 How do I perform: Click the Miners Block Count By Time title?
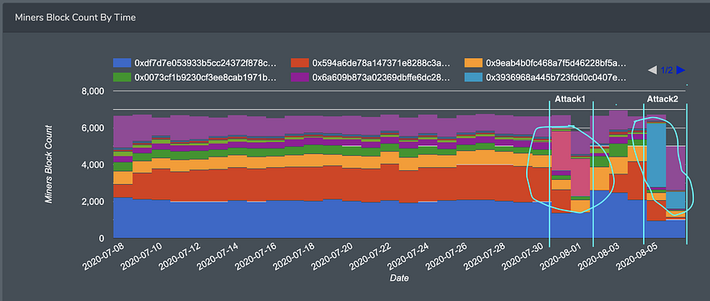click(75, 18)
